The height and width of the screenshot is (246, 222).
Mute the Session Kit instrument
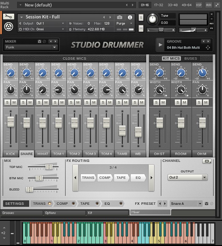(141, 29)
